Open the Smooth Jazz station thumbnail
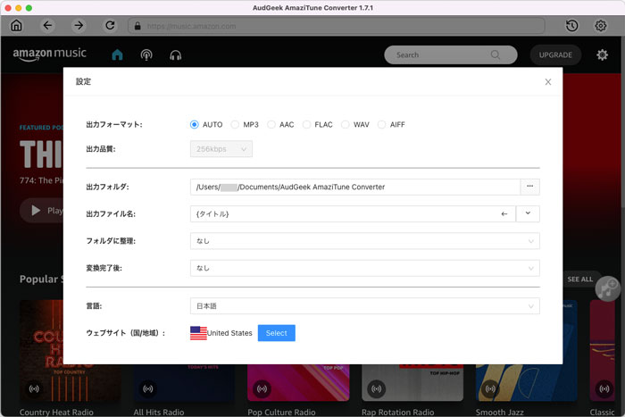This screenshot has width=625, height=417. pos(526,383)
